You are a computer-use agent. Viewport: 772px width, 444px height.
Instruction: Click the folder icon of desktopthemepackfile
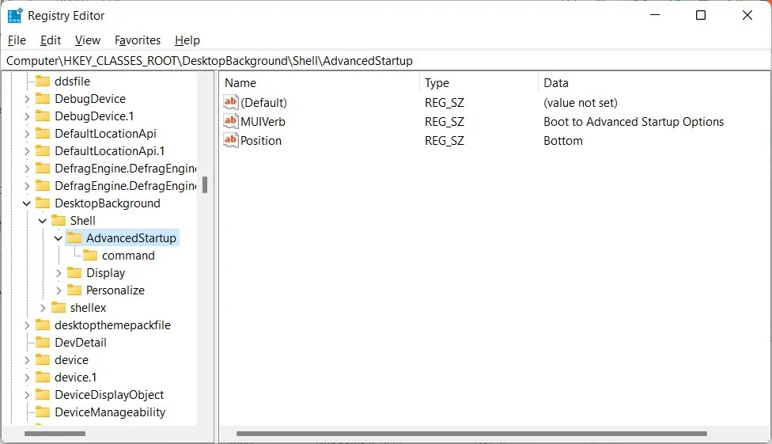(43, 324)
